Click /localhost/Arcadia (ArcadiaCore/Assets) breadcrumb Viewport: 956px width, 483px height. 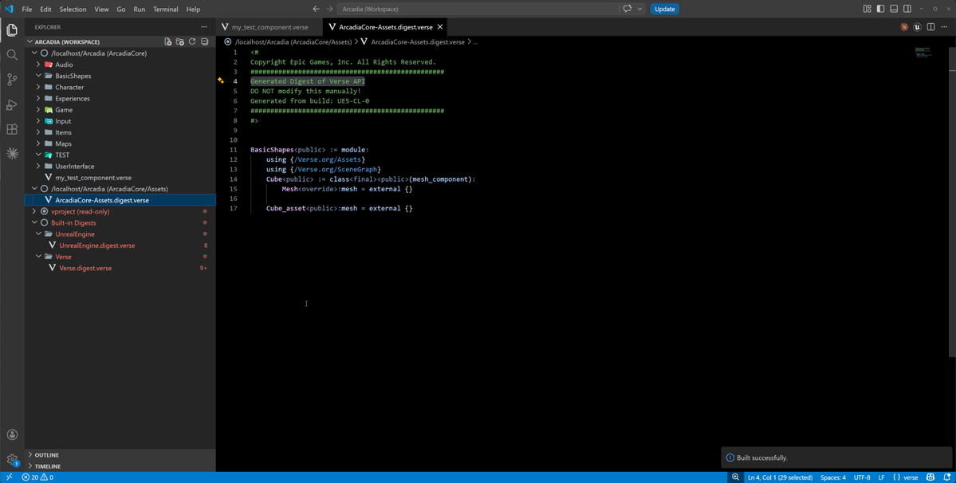tap(293, 42)
